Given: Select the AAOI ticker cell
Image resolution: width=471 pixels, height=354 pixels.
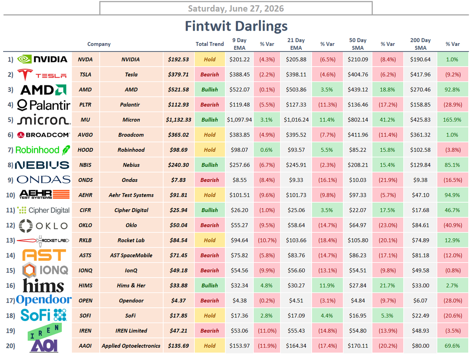Looking at the screenshot, I should click(85, 346).
